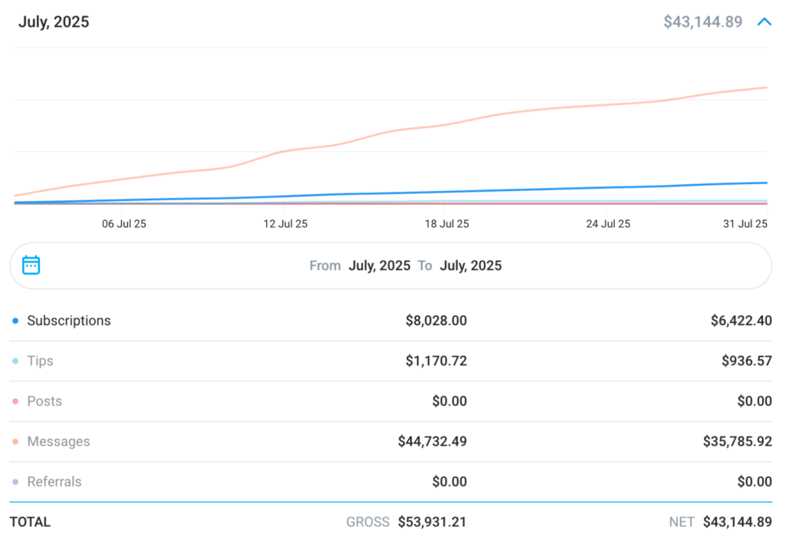Image resolution: width=786 pixels, height=554 pixels.
Task: Toggle the Tips series label
Action: pos(40,361)
